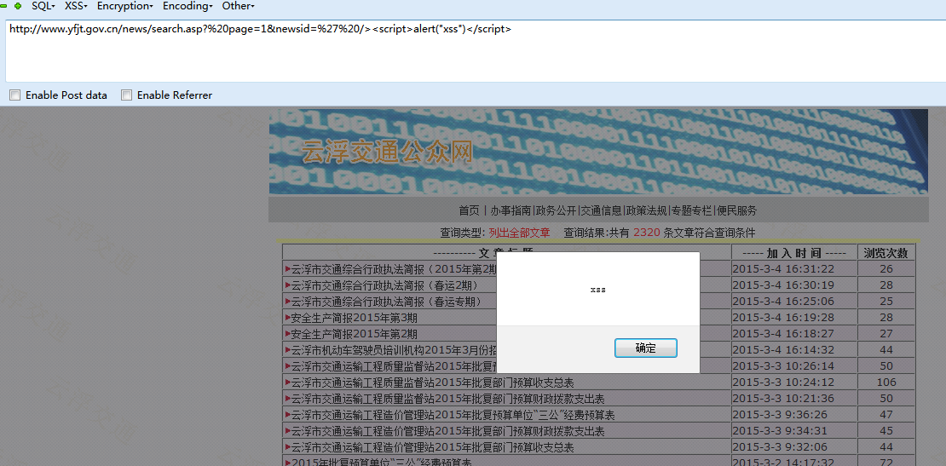Click the date 2015-3-3 9:34:31
946x466 pixels.
tap(780, 432)
